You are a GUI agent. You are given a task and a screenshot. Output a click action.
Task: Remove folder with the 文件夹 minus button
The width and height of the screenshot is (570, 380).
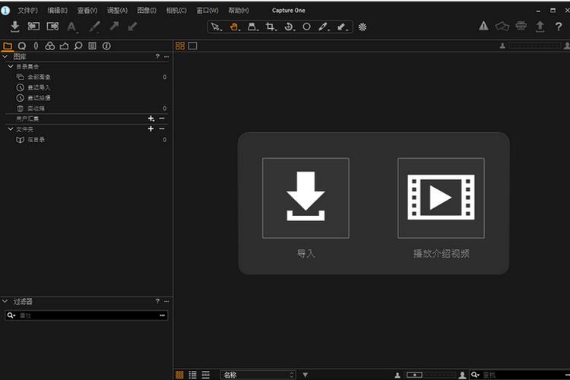[x=162, y=128]
